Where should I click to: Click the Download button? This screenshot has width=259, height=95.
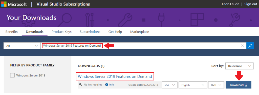tap(239, 85)
